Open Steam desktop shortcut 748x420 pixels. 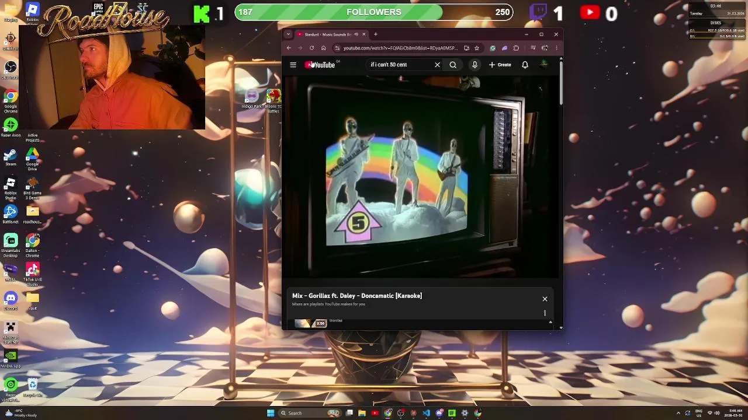(x=11, y=157)
